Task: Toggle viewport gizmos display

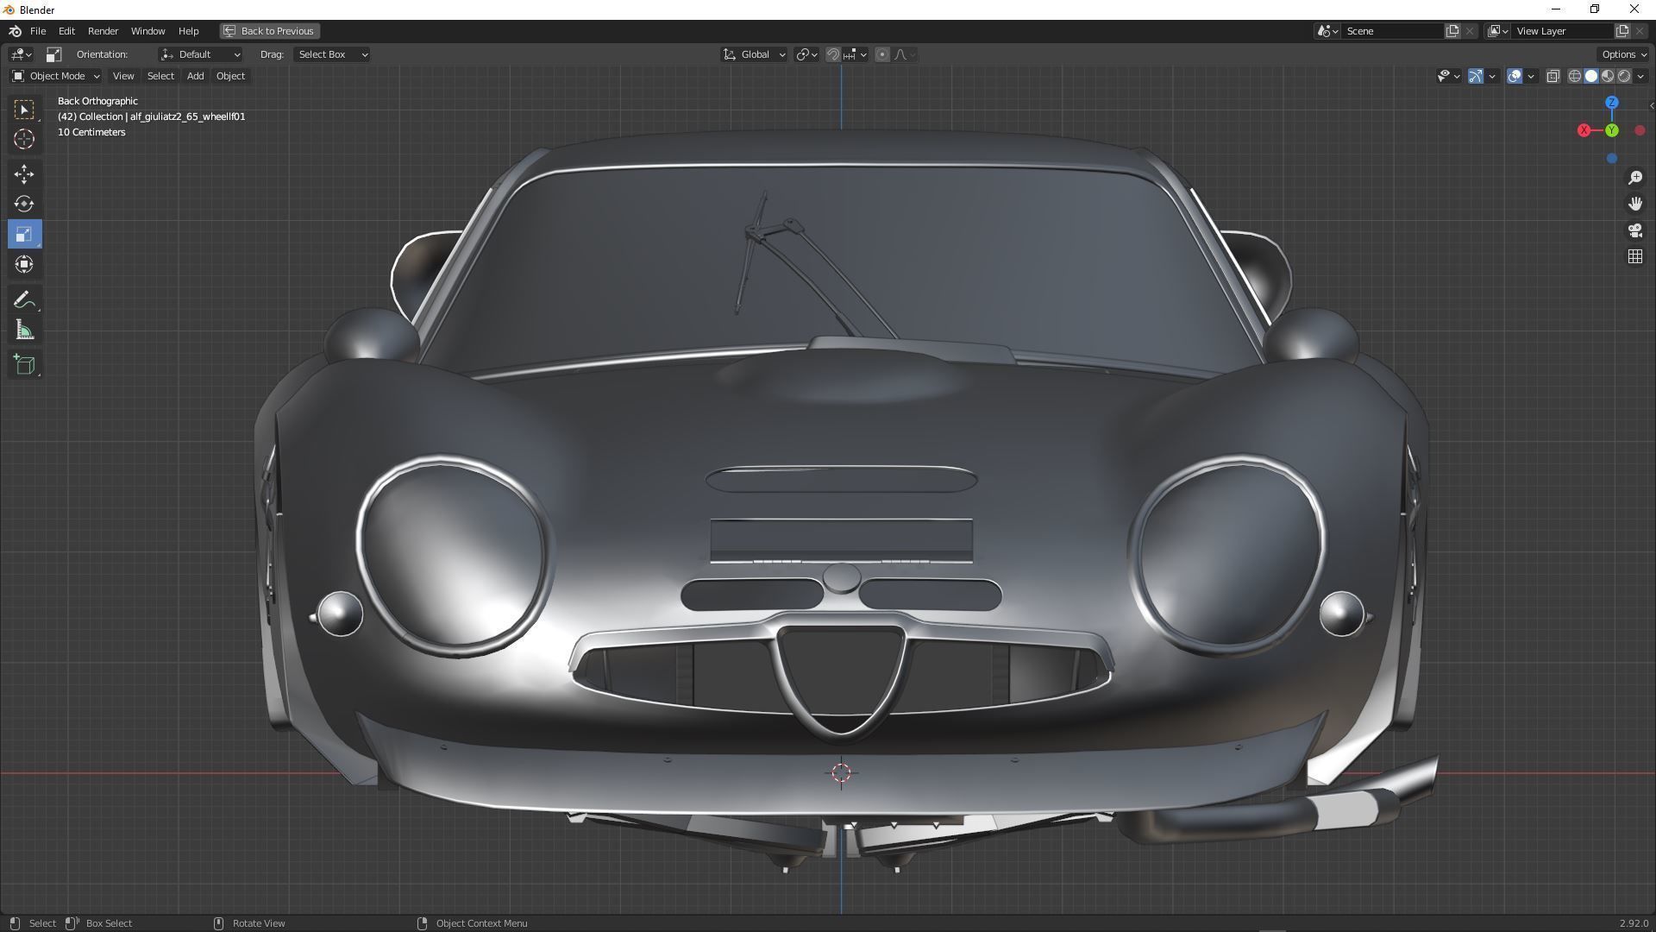Action: tap(1476, 76)
